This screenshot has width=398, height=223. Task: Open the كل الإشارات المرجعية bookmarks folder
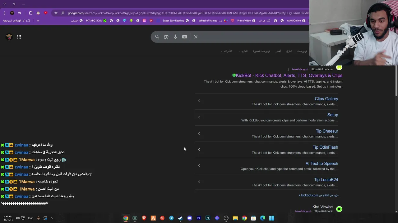[16, 21]
